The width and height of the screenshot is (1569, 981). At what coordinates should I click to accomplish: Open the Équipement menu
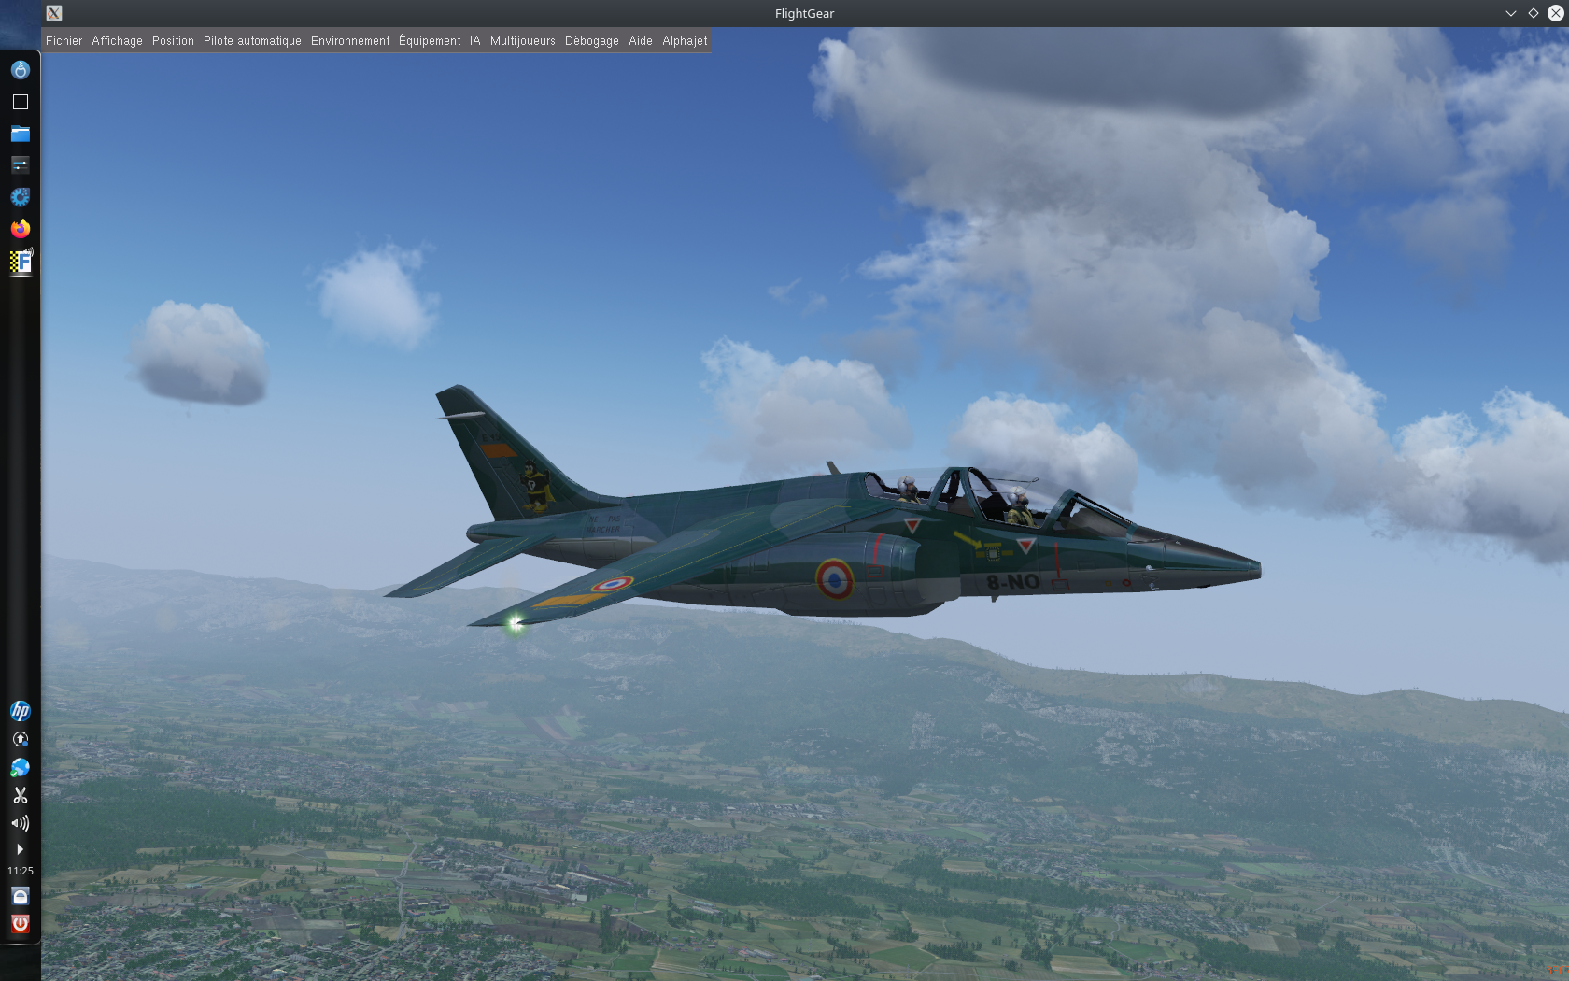point(430,41)
